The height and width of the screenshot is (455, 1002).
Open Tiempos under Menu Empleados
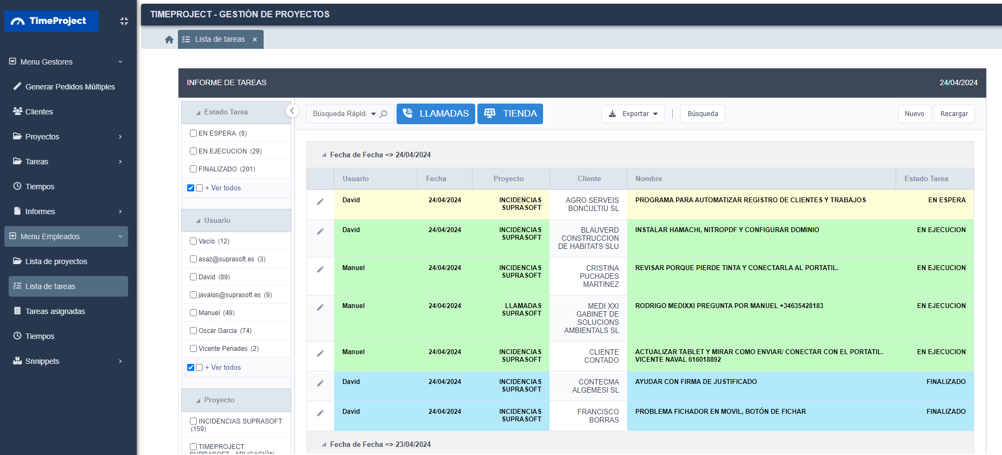pos(68,336)
